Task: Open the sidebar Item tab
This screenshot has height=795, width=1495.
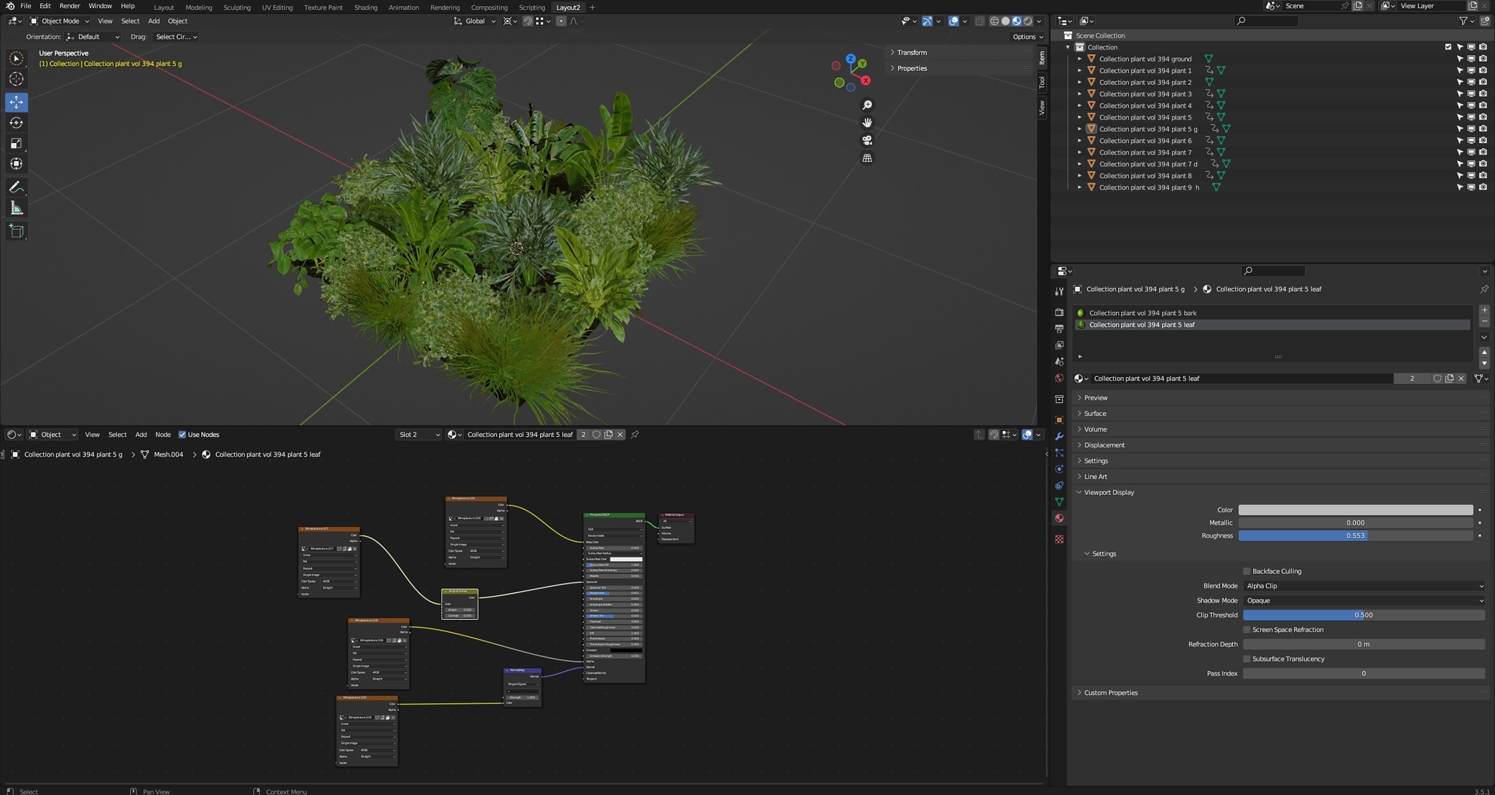Action: click(x=1042, y=57)
